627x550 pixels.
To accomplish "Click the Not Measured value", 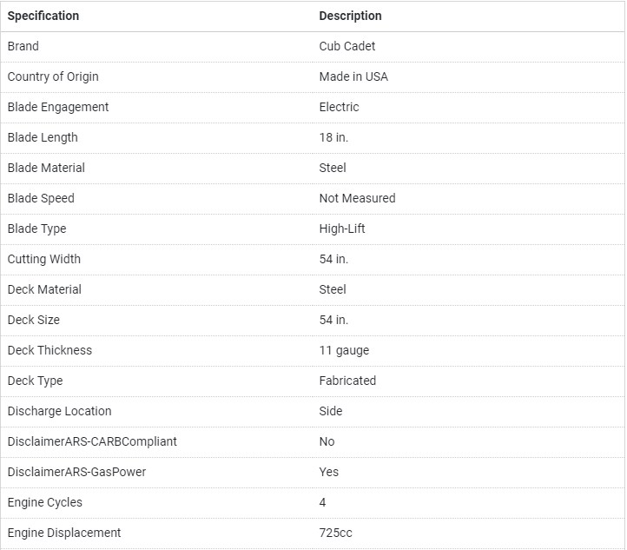I will click(357, 198).
